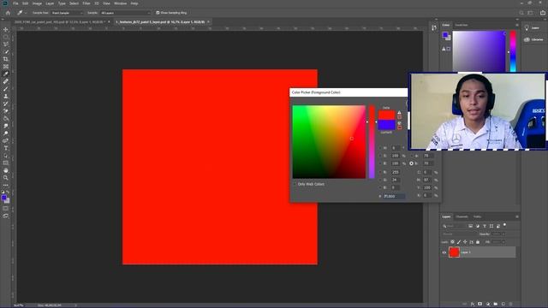Select the R radio button in Color Picker
The width and height of the screenshot is (548, 308).
(x=380, y=172)
